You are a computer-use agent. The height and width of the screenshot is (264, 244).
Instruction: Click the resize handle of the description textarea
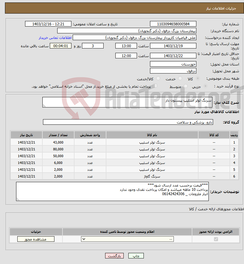[x=44, y=106]
